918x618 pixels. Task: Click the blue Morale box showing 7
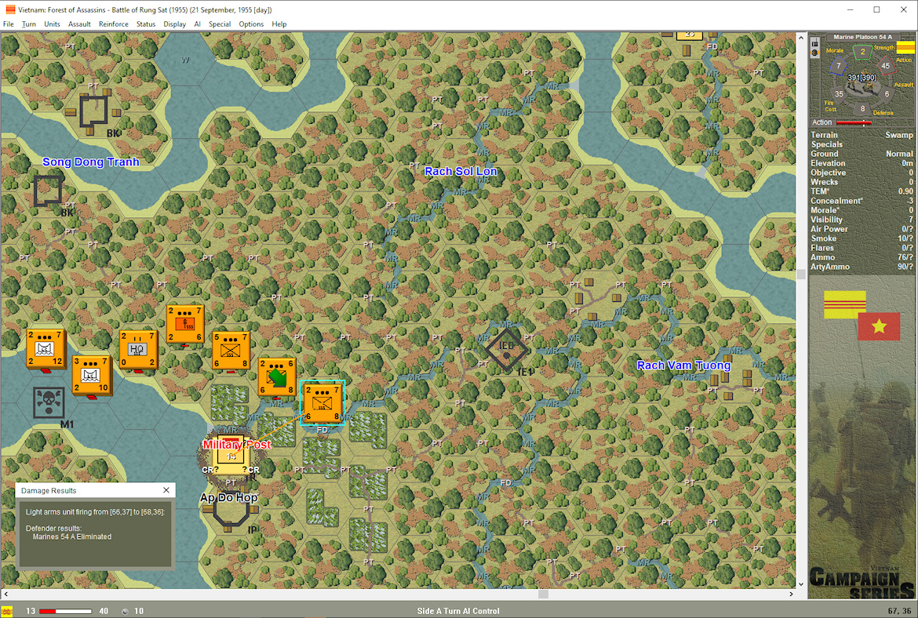coord(839,66)
